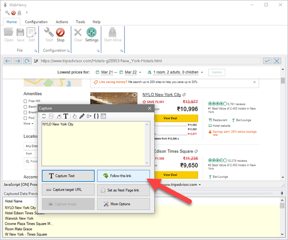Click the NYLO New York City hotel link
Viewport: 288px width, 240px height.
[x=162, y=94]
